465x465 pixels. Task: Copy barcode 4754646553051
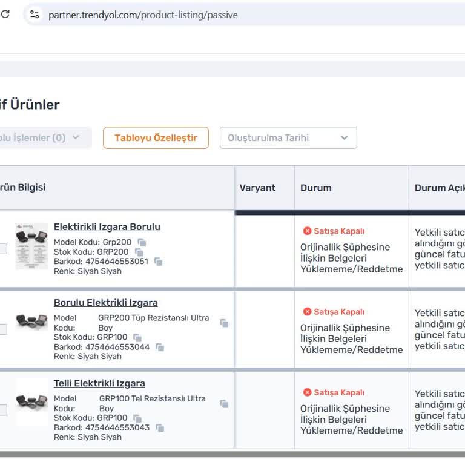[x=159, y=262]
